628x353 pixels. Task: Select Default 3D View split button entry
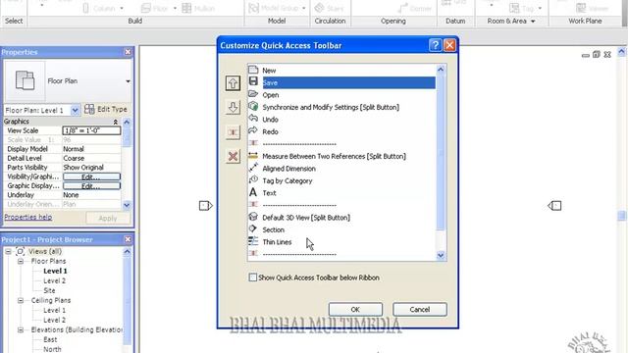341,218
